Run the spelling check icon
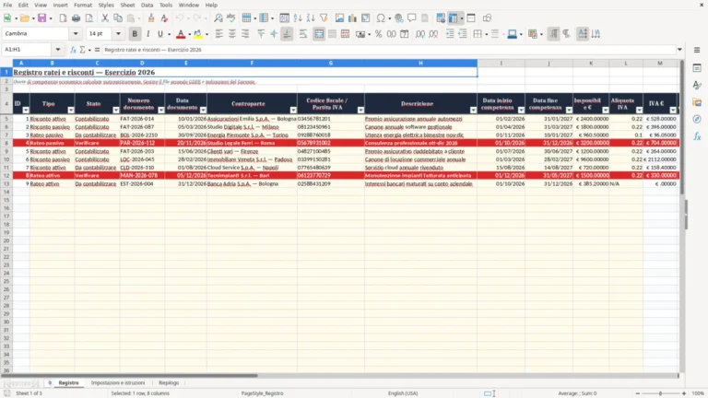708x398 pixels. 231,18
